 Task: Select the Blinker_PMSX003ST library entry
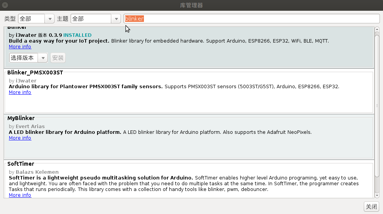[x=189, y=92]
